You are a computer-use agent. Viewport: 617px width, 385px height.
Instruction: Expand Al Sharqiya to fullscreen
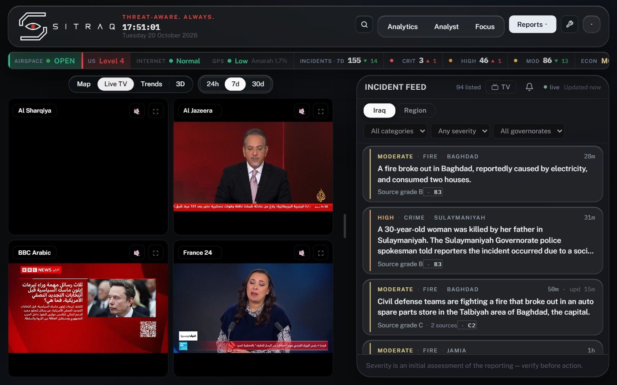156,111
